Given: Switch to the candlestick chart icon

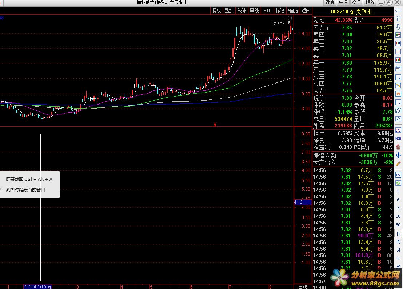Looking at the screenshot, I should [x=398, y=60].
